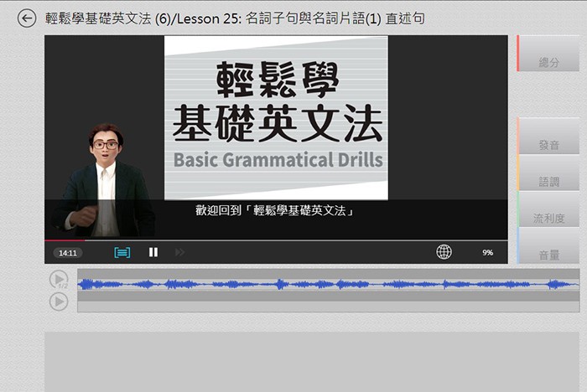Skip forward with the fast-forward icon

point(179,252)
